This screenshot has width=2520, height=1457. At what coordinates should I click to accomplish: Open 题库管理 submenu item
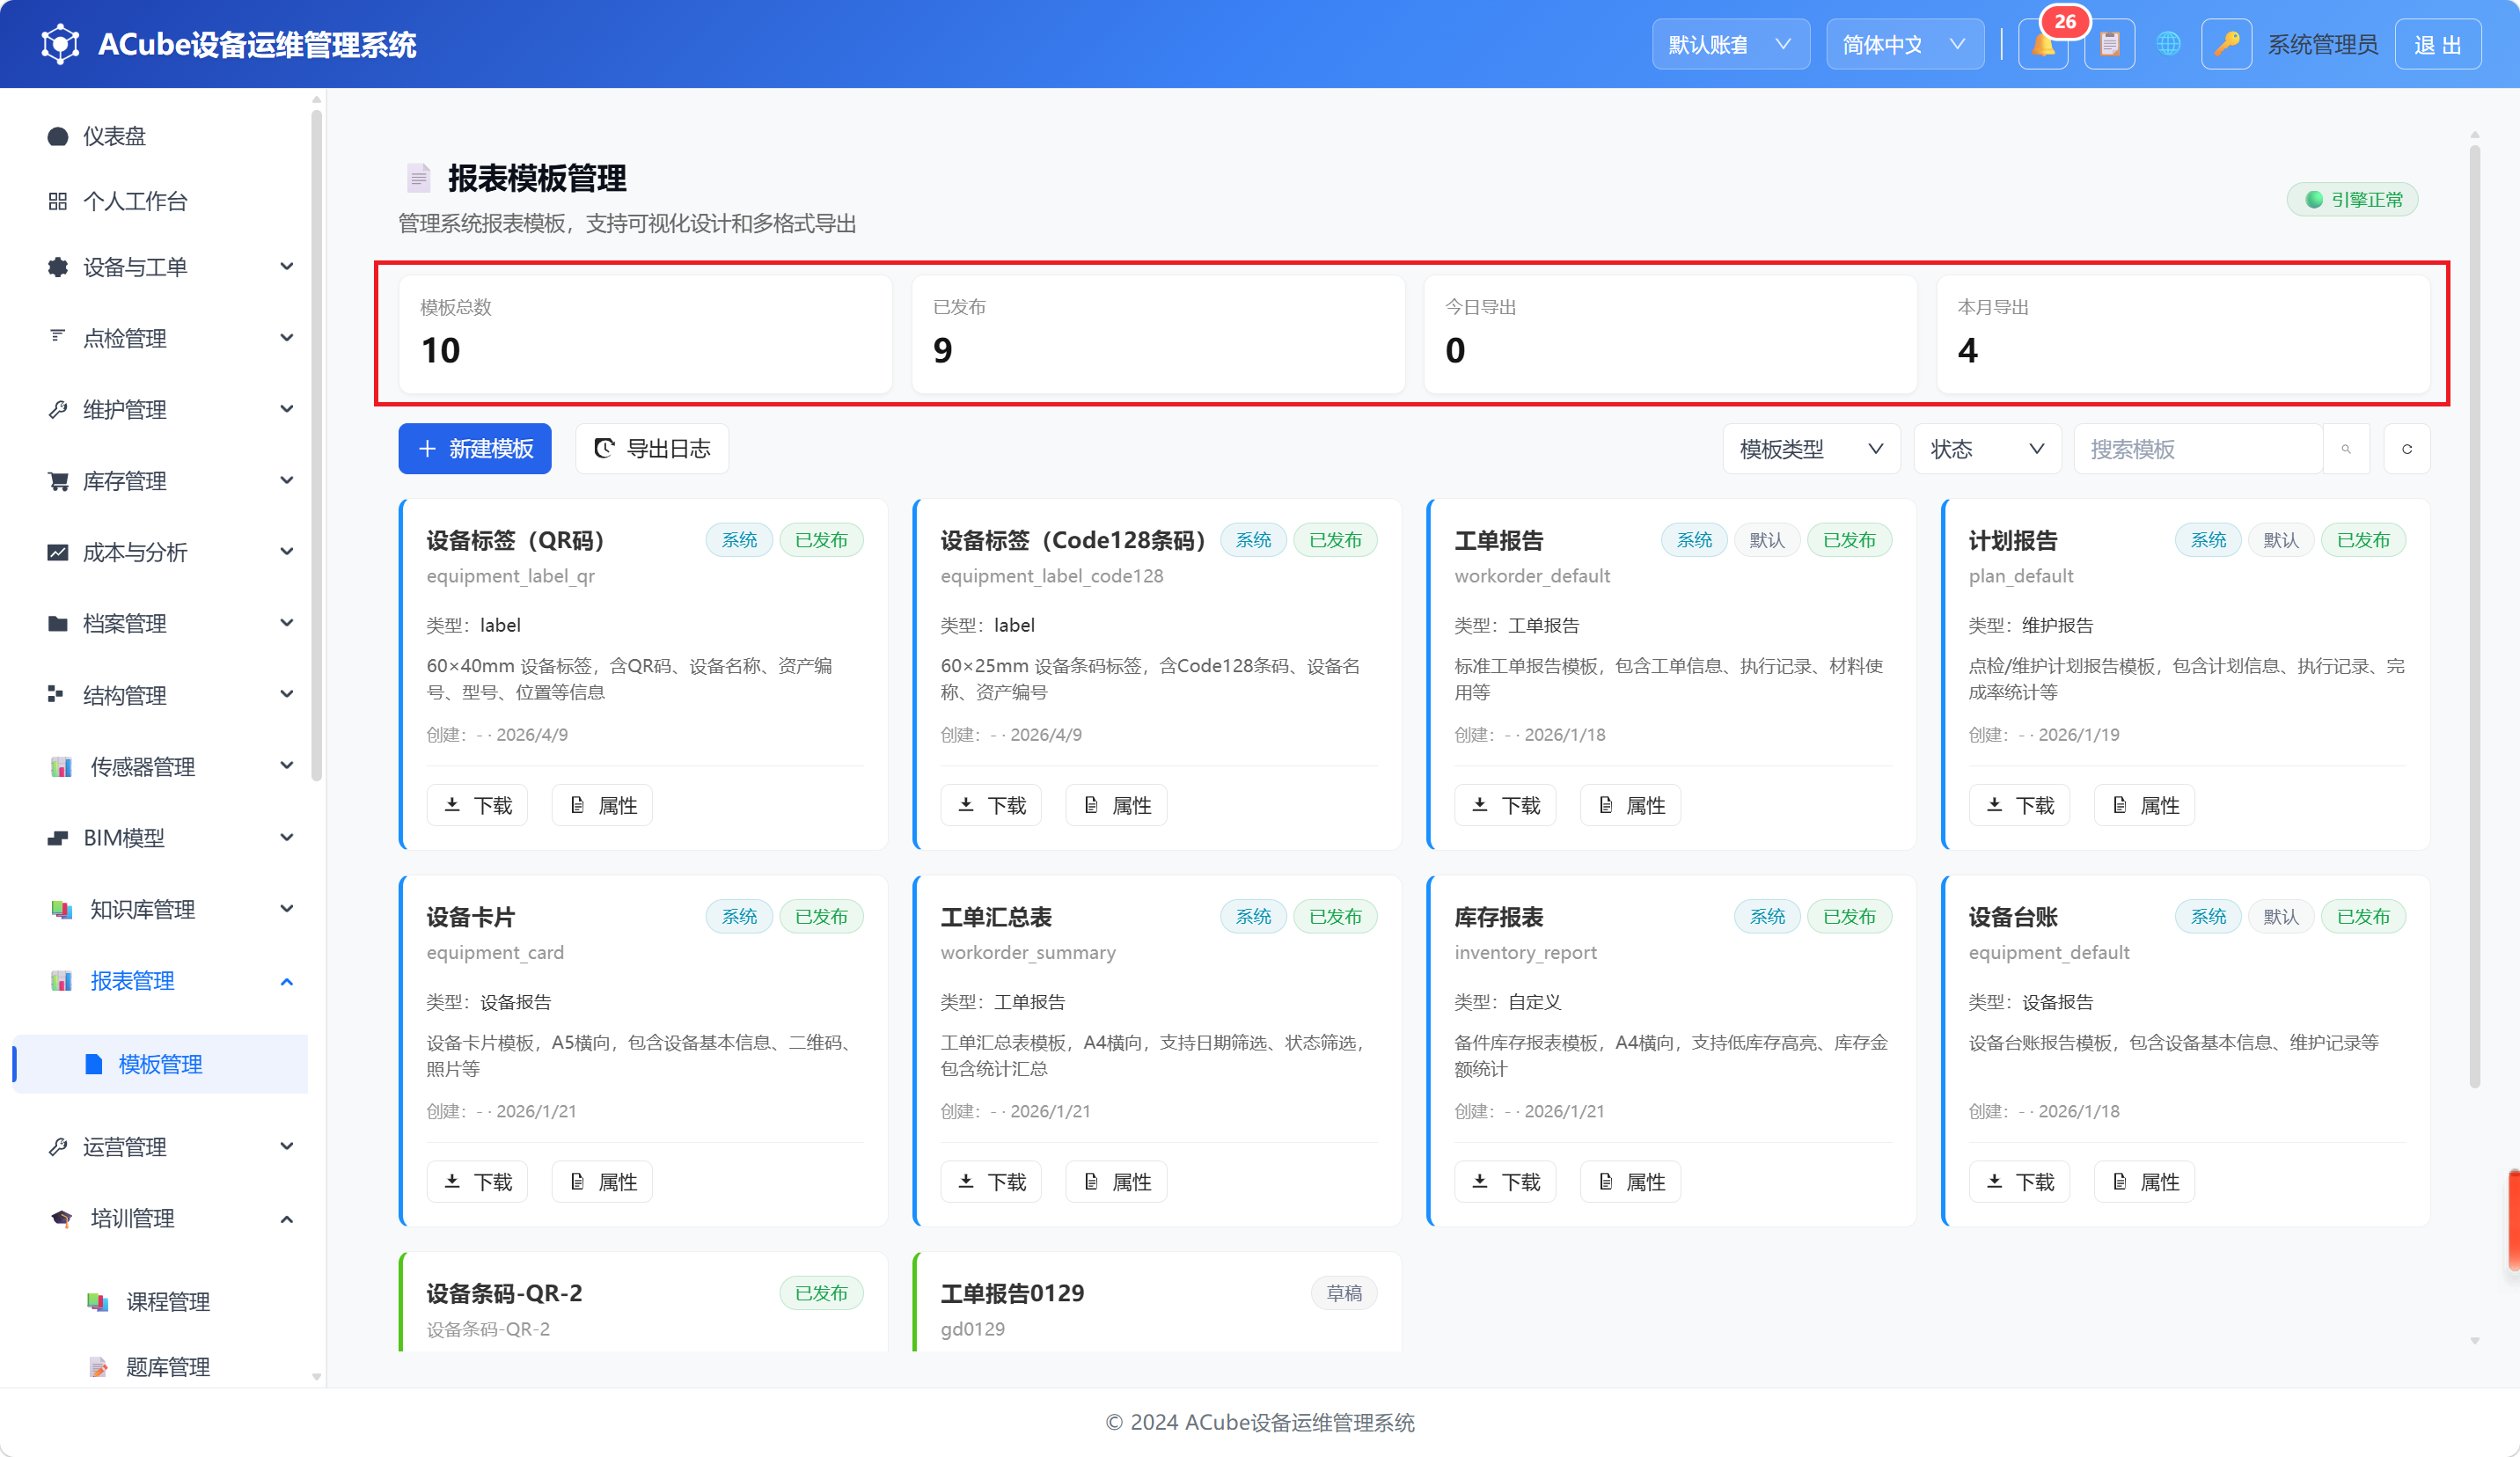160,1367
